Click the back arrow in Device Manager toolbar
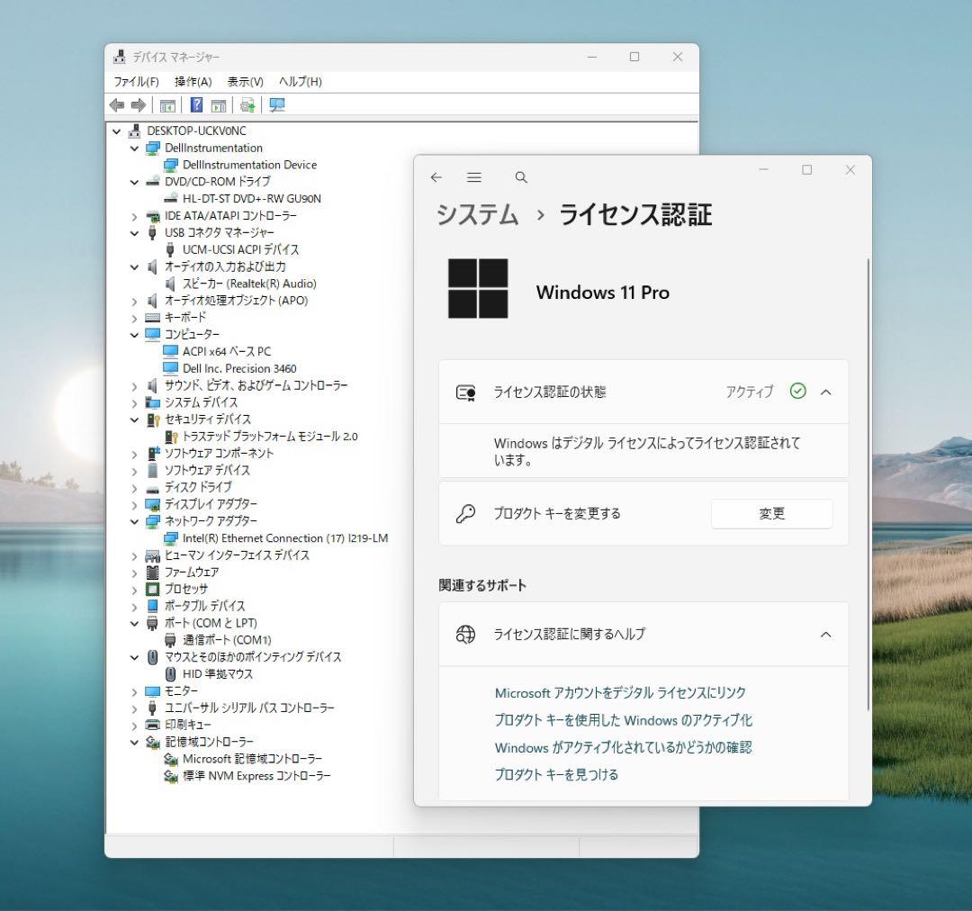Viewport: 972px width, 911px height. (x=116, y=105)
